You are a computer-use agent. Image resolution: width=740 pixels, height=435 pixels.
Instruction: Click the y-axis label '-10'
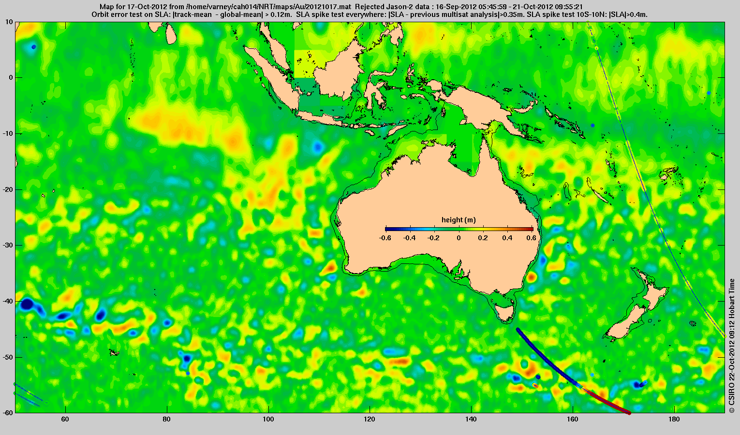[8, 133]
